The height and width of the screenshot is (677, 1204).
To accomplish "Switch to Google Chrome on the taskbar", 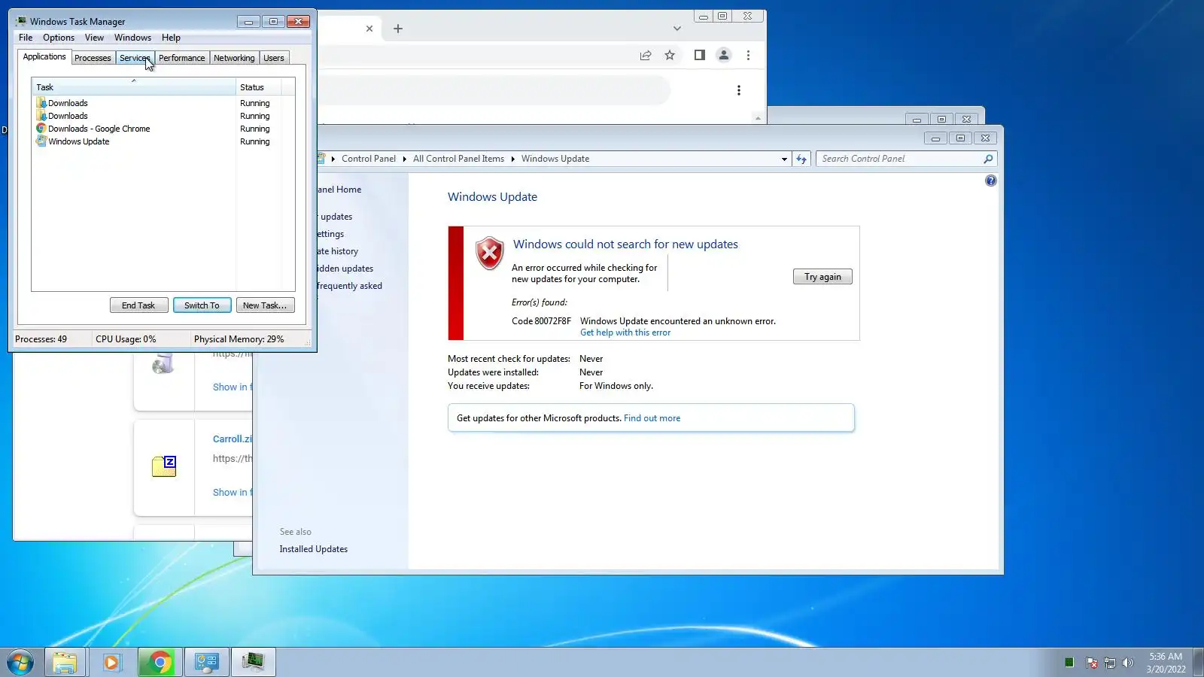I will click(159, 663).
